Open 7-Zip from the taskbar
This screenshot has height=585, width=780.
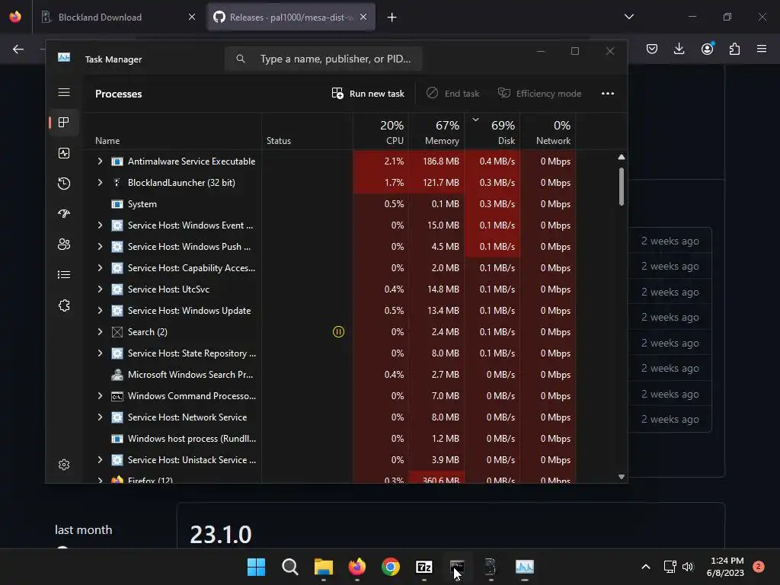click(424, 567)
